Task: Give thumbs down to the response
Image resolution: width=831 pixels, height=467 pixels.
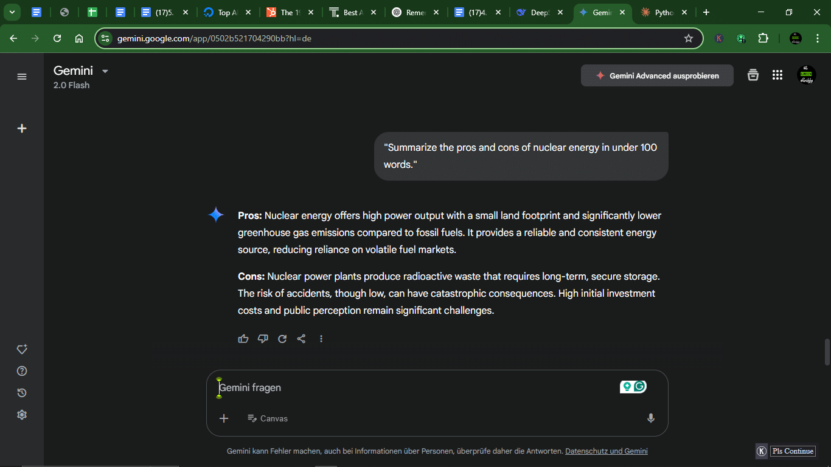Action: coord(263,339)
